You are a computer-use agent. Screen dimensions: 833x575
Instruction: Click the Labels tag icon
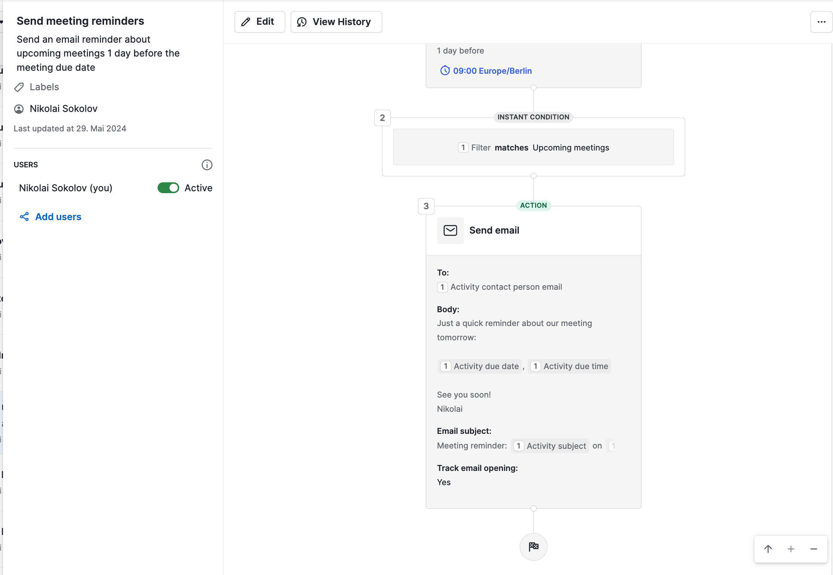tap(19, 87)
